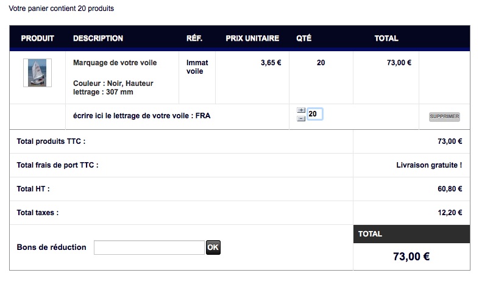Select the QTÉ column header
479x281 pixels.
303,38
